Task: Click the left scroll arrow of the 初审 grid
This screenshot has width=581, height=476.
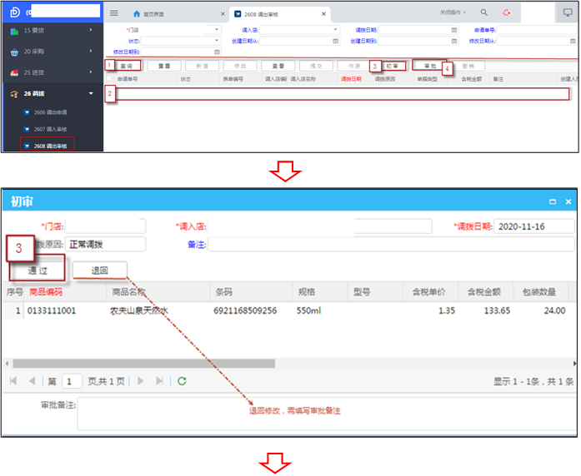Action: click(7, 364)
